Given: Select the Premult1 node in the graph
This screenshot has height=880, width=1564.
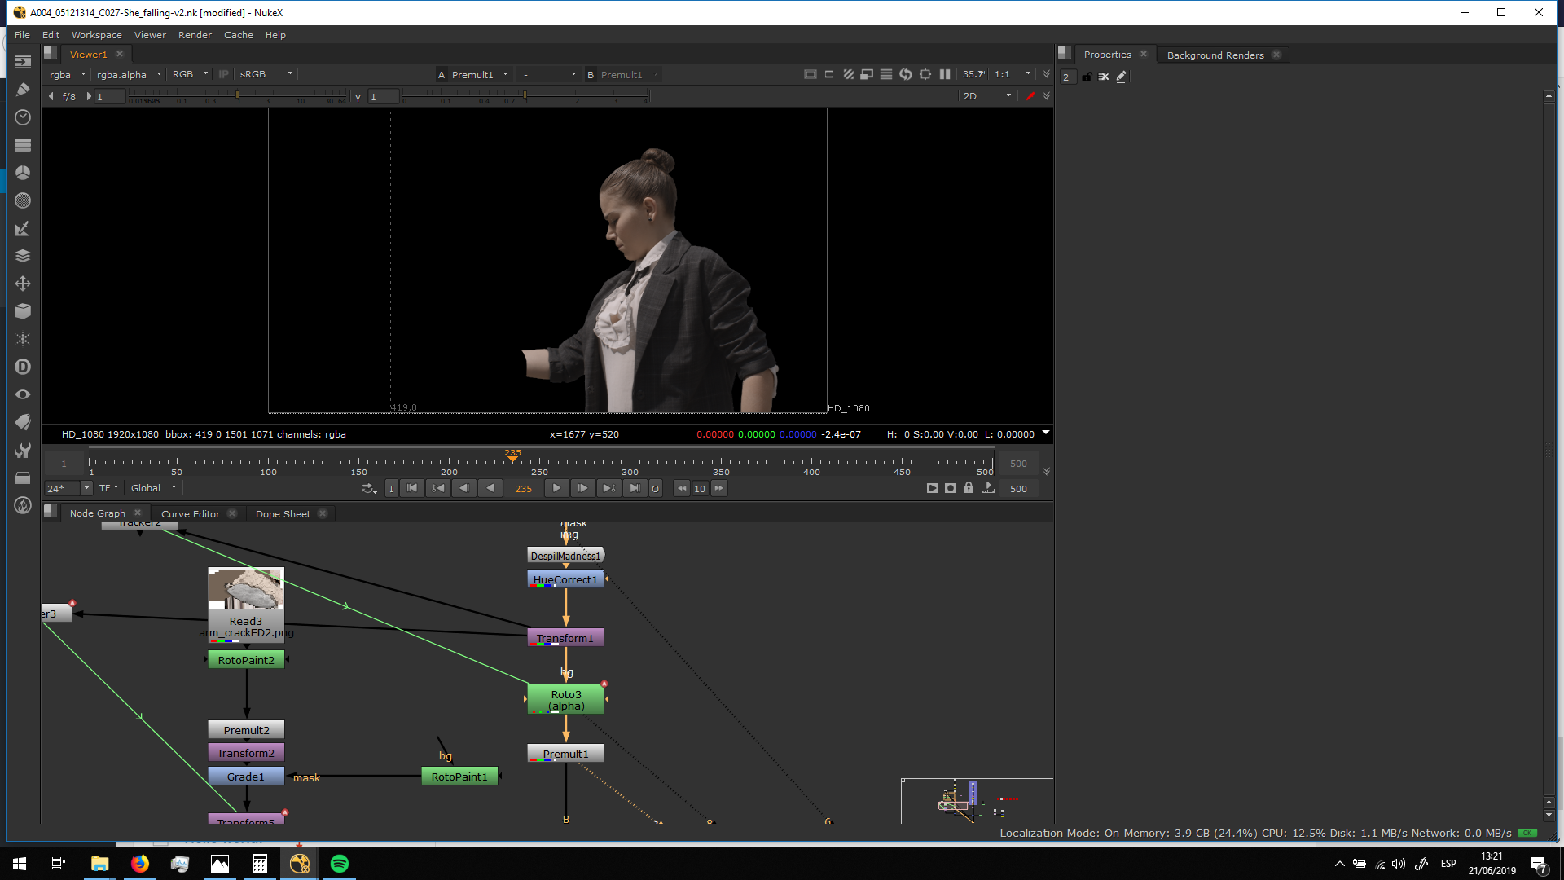Looking at the screenshot, I should 565,754.
